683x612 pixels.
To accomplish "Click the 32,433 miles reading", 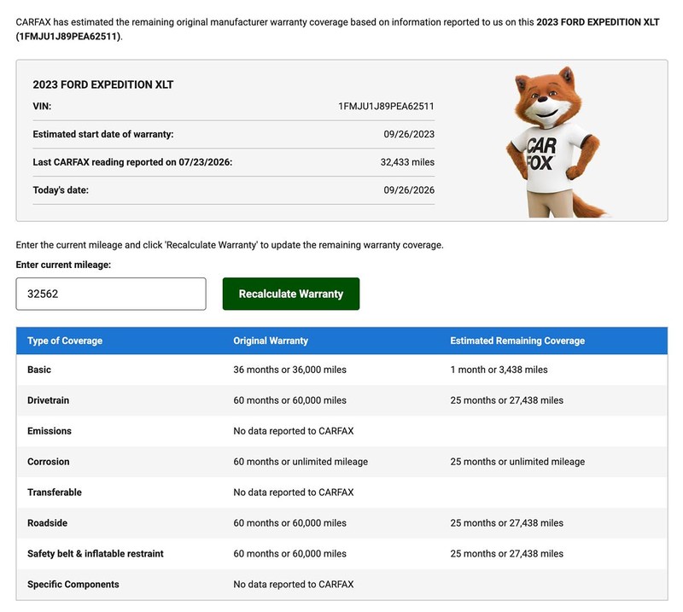I will click(x=407, y=162).
